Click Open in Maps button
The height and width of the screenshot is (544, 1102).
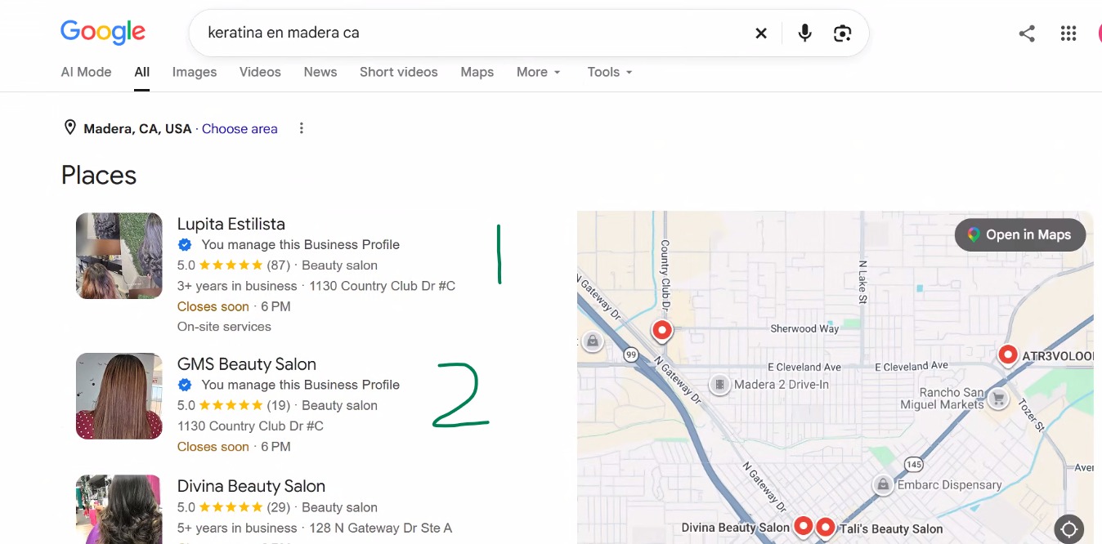1020,234
